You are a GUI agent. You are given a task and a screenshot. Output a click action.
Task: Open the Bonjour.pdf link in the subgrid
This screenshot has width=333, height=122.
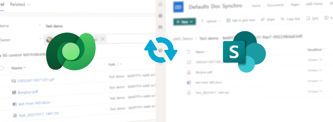(28, 92)
